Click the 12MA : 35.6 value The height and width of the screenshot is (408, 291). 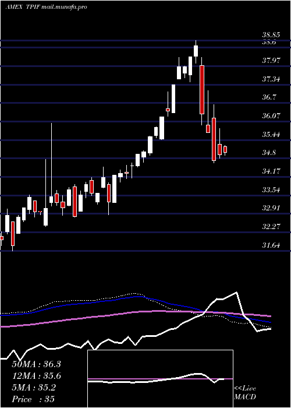click(36, 376)
